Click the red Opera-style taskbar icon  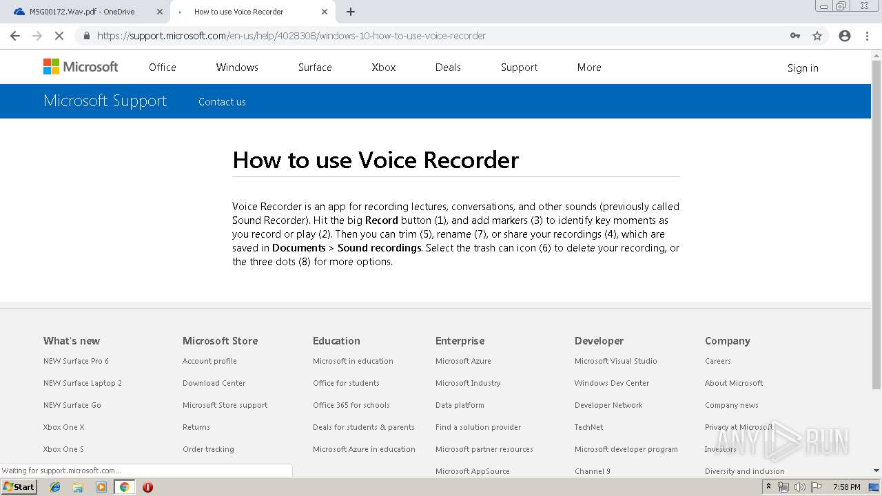pyautogui.click(x=147, y=487)
